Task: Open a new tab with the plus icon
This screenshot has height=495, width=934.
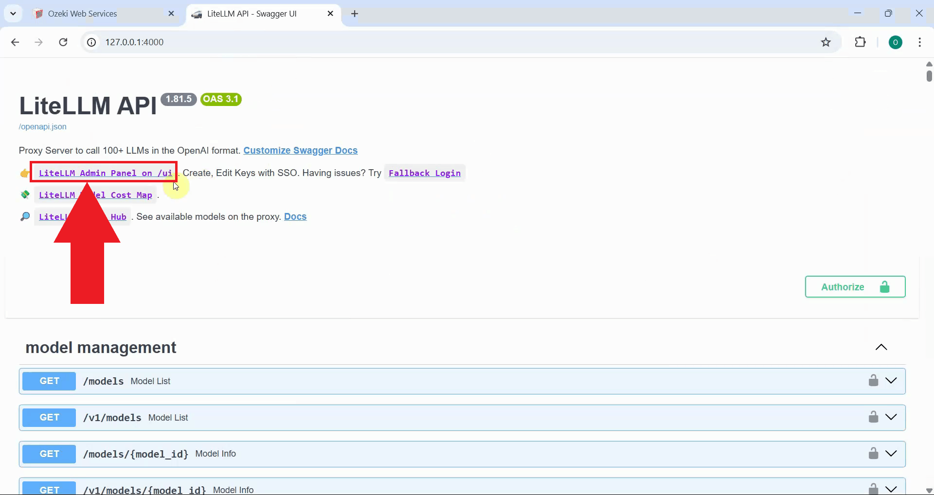Action: click(x=355, y=14)
